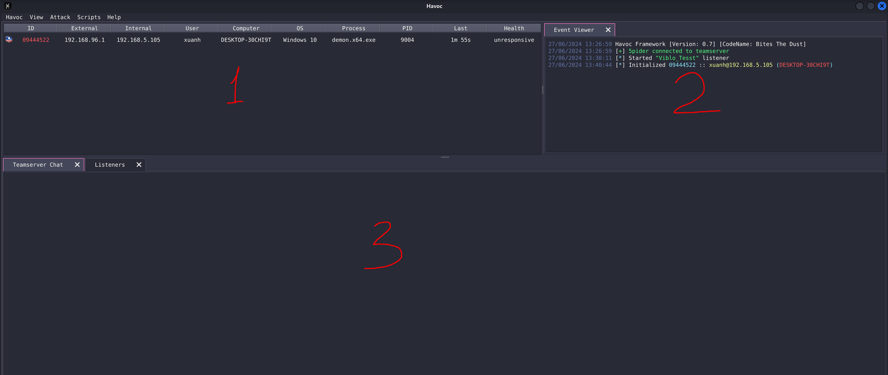Click the Havoc Framework version log line
The width and height of the screenshot is (888, 375).
coord(677,44)
